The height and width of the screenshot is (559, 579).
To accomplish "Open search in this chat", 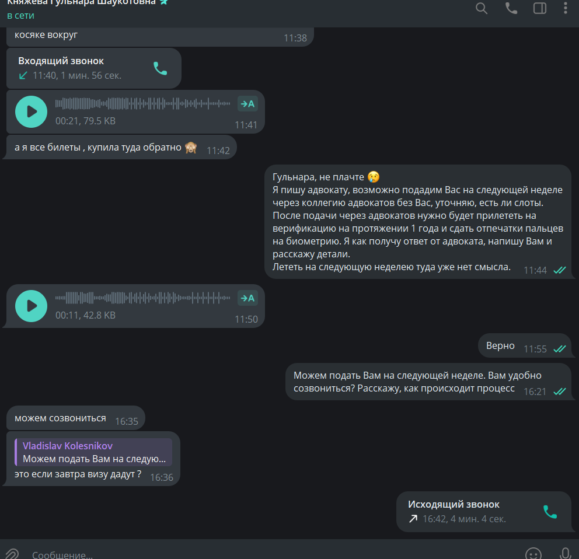I will click(x=481, y=8).
